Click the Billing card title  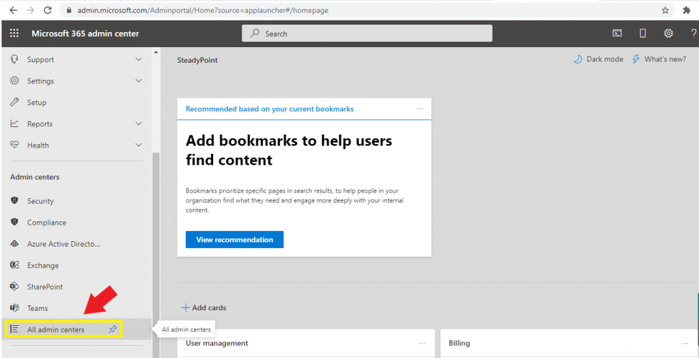[x=459, y=343]
